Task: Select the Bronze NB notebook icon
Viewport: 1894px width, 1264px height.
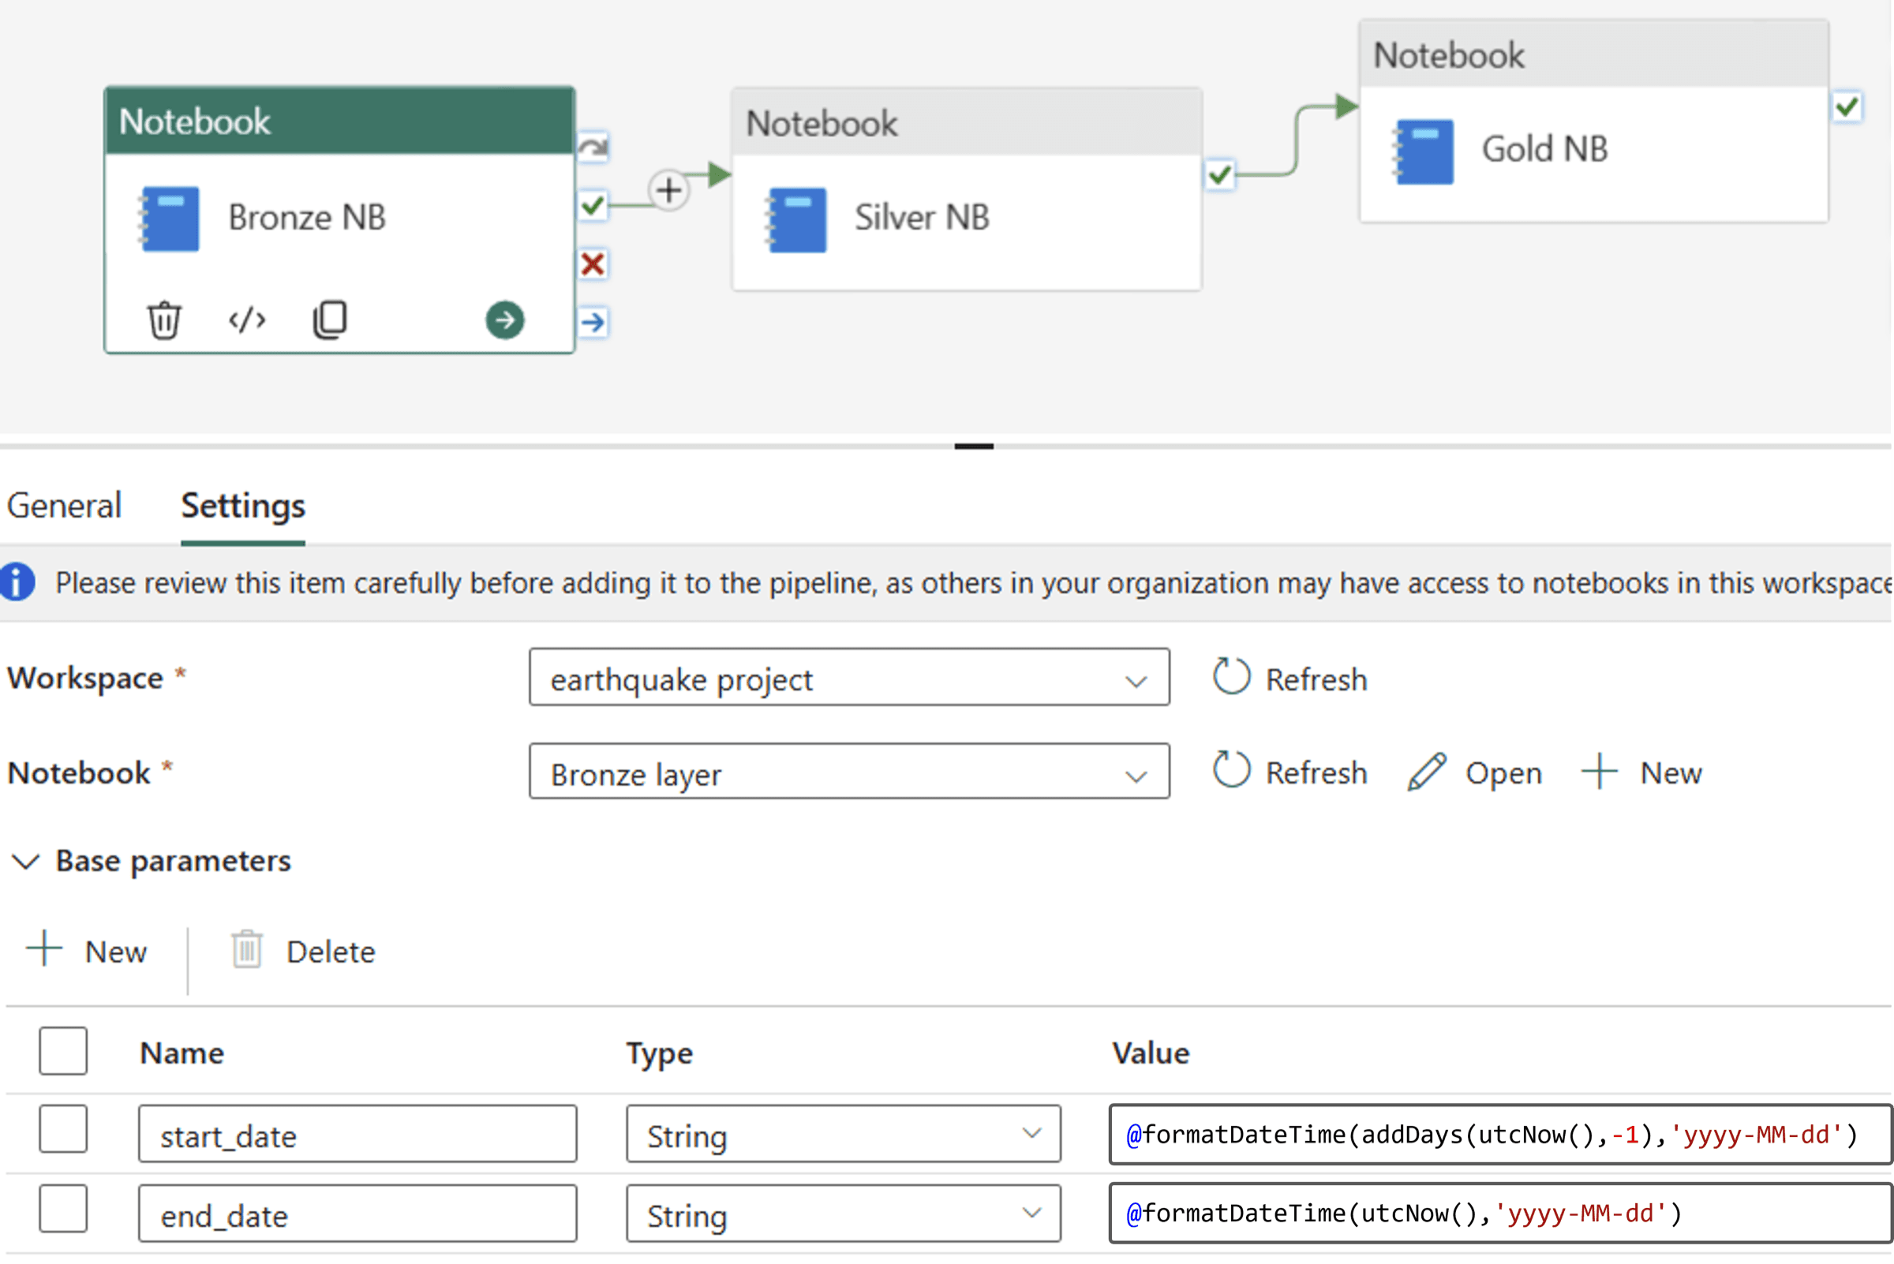Action: (x=169, y=219)
